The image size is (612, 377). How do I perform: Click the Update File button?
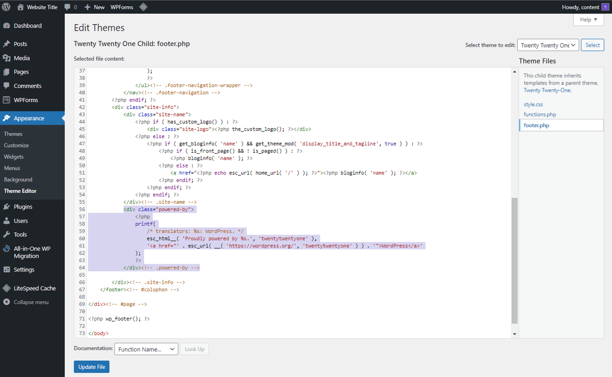[91, 367]
